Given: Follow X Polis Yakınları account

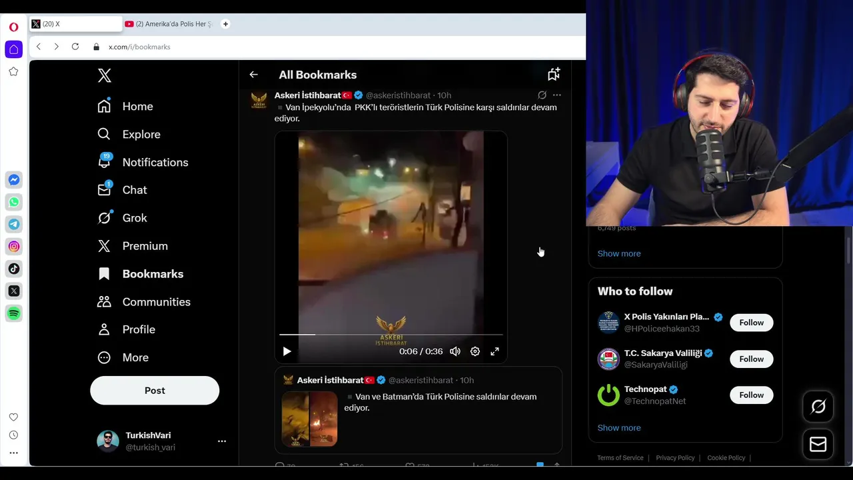Looking at the screenshot, I should pos(751,323).
